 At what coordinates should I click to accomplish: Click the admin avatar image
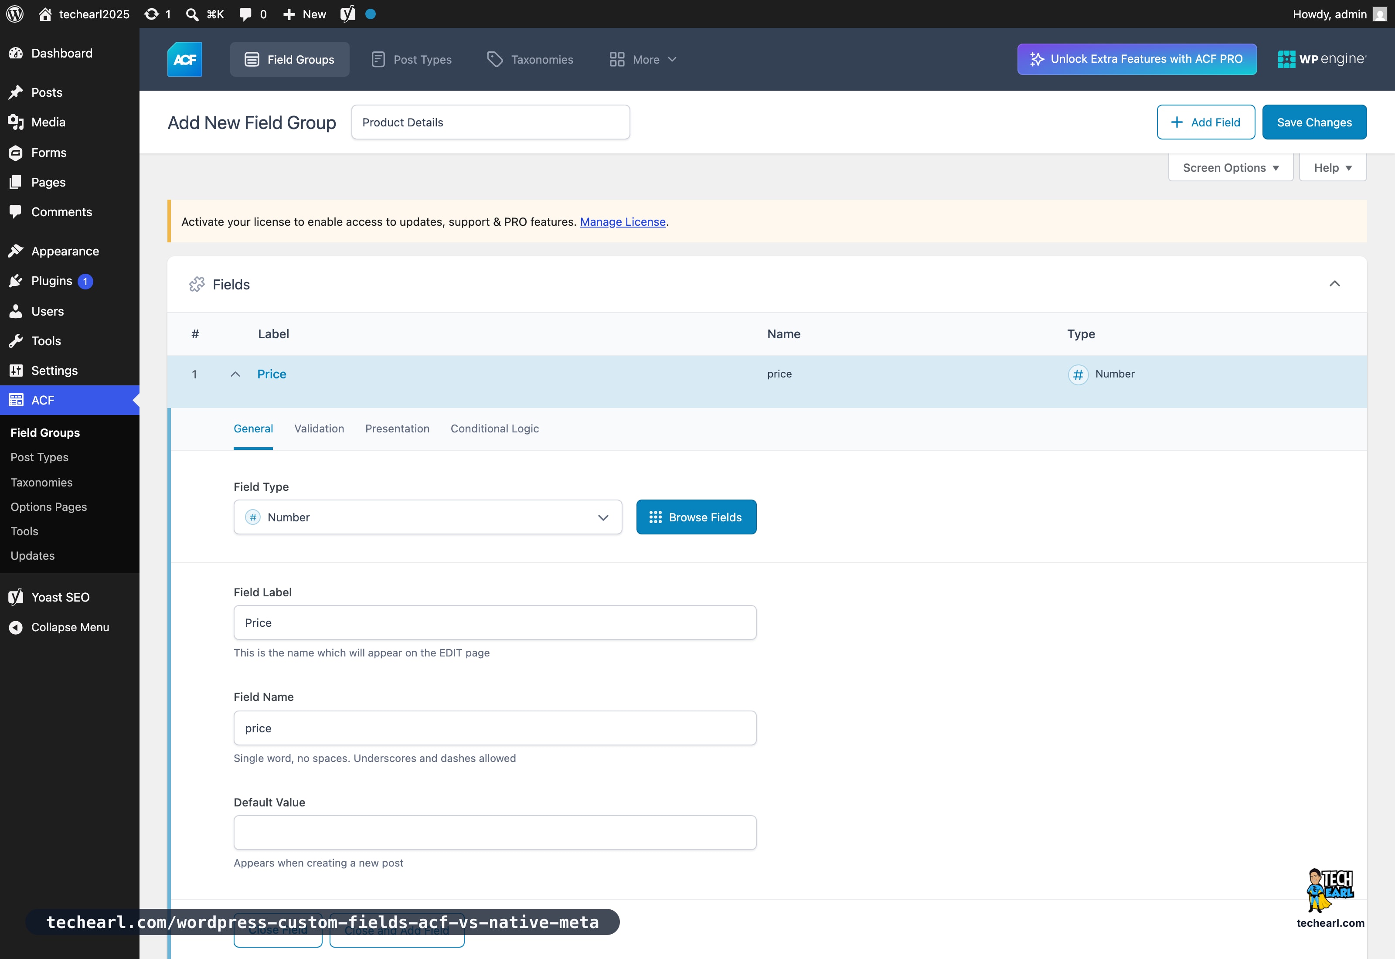(x=1380, y=14)
